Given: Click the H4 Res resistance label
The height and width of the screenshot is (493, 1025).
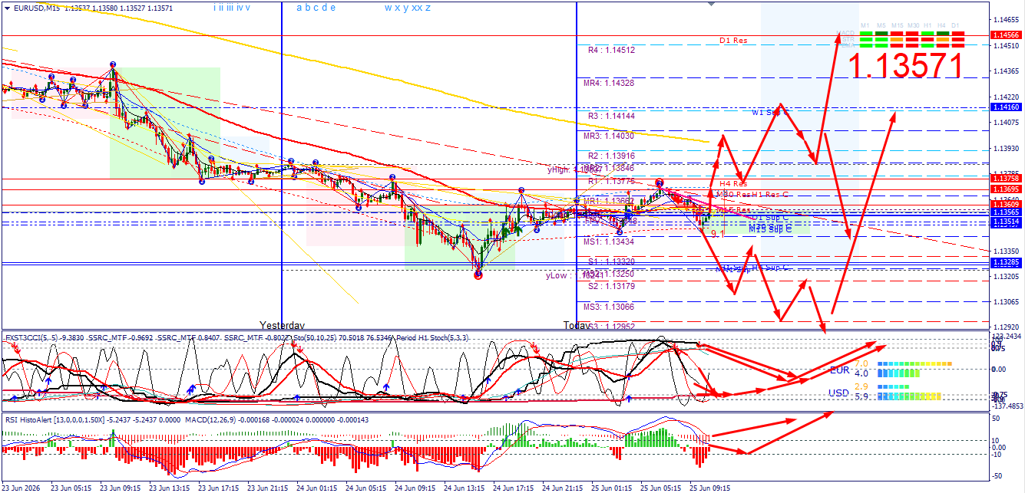Looking at the screenshot, I should (x=733, y=183).
